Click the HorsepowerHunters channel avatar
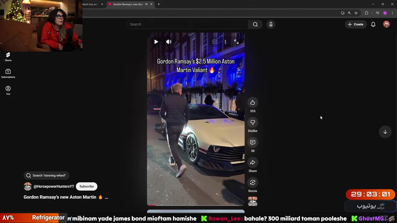The image size is (397, 223). (28, 186)
